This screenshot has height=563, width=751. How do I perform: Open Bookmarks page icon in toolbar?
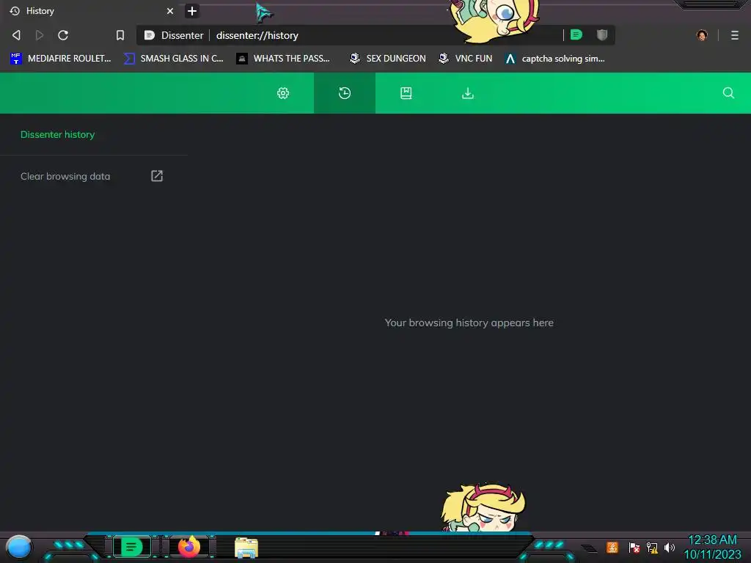406,93
